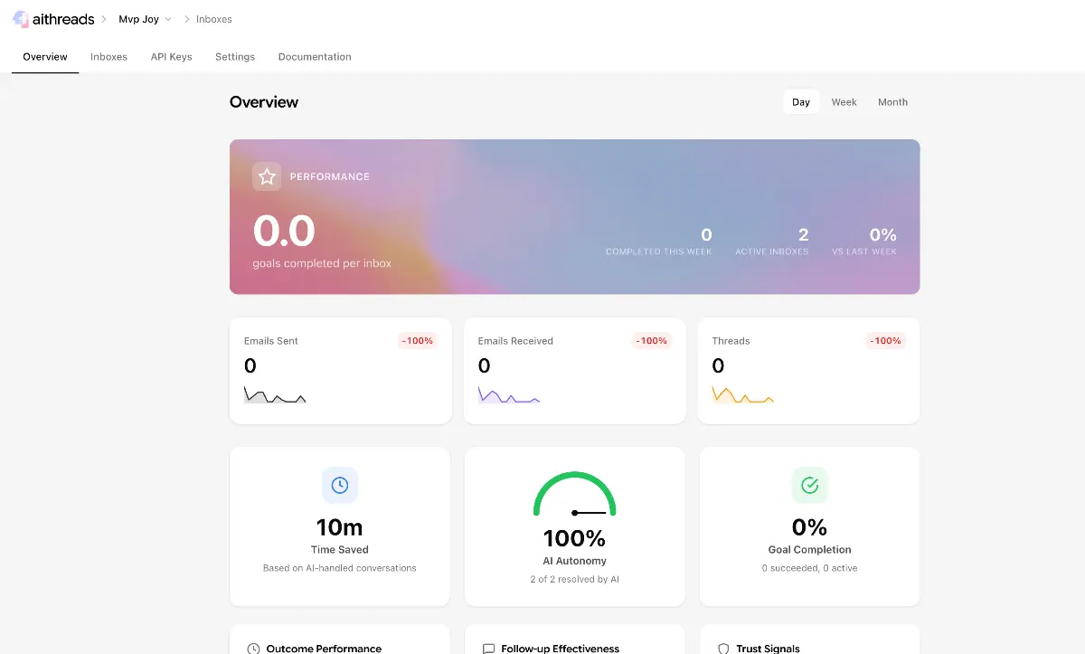Switch to Month view
1085x654 pixels.
(892, 101)
